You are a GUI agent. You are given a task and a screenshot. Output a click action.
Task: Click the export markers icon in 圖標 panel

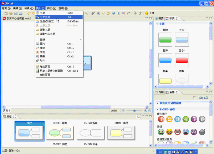coord(206,98)
